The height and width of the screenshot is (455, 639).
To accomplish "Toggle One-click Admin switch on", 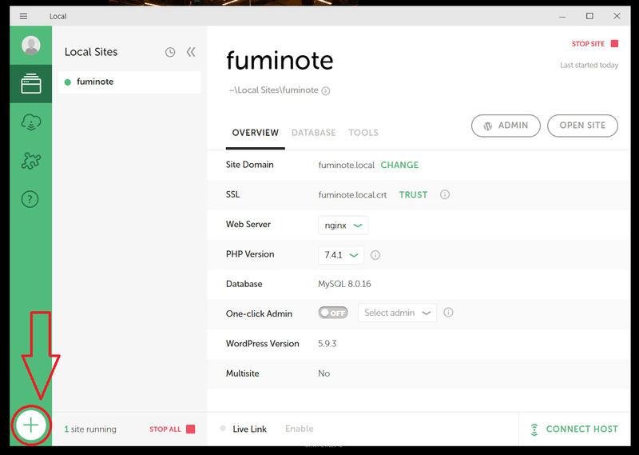I will point(333,313).
